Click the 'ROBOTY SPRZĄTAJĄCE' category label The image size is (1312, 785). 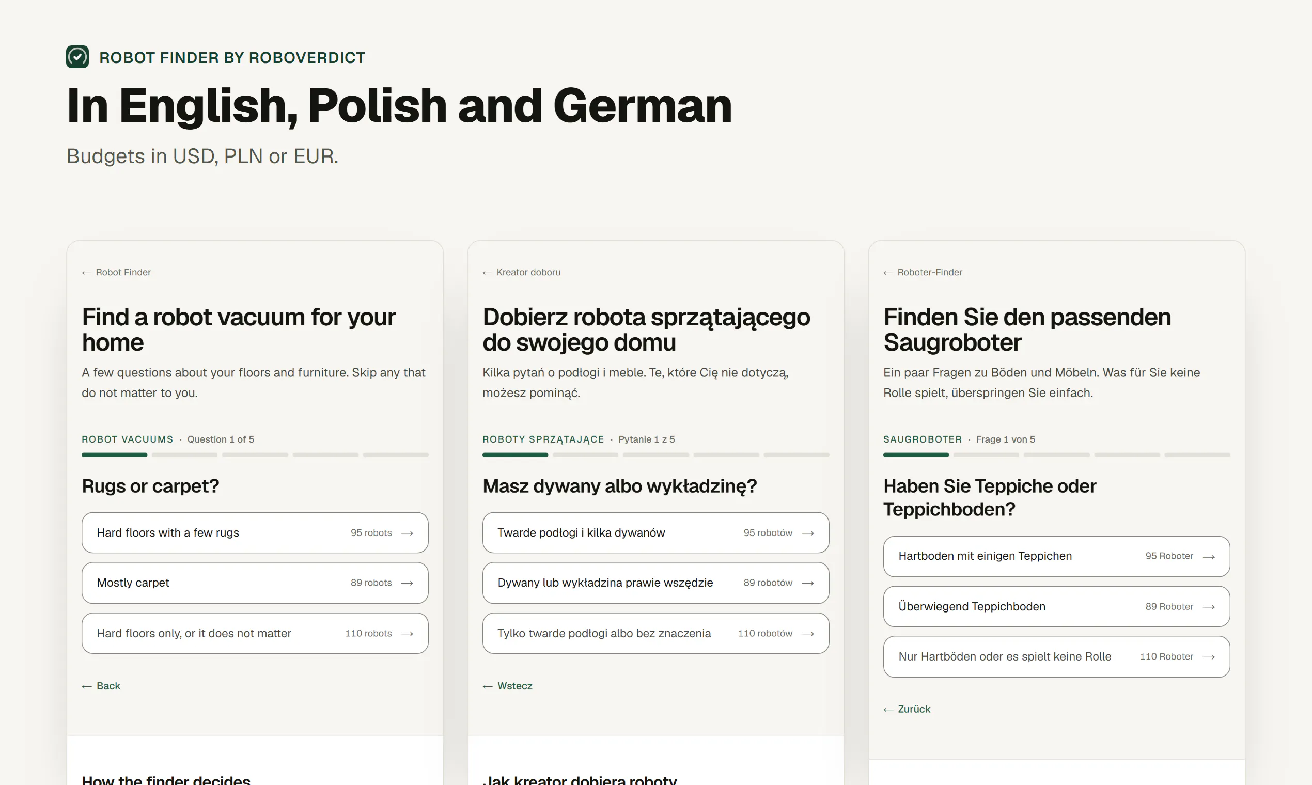(543, 439)
